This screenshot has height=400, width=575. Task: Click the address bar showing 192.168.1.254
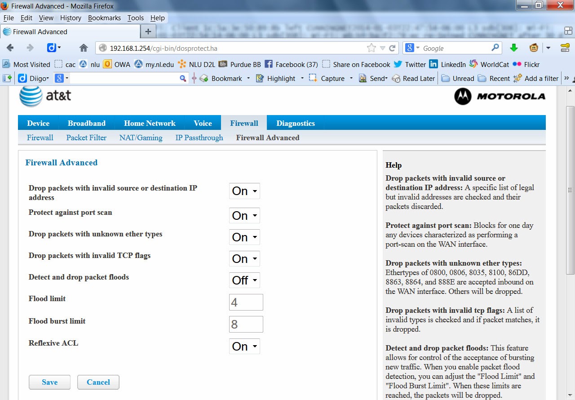click(x=247, y=48)
